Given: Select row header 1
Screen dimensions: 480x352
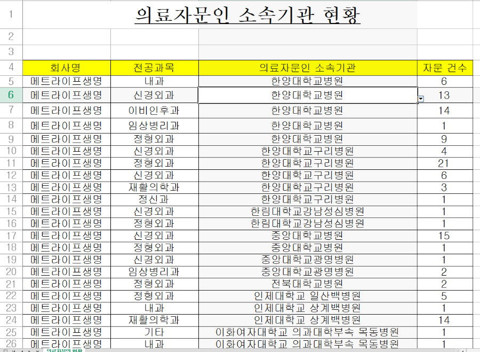Looking at the screenshot, I should pos(11,14).
